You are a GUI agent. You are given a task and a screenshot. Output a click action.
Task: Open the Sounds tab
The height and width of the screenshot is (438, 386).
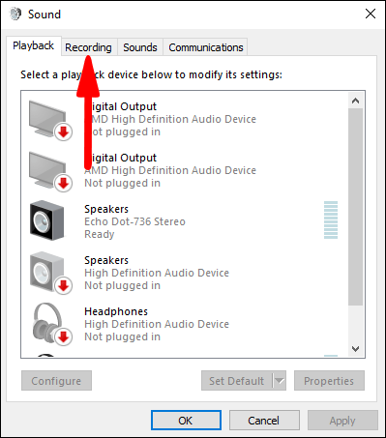click(x=140, y=47)
